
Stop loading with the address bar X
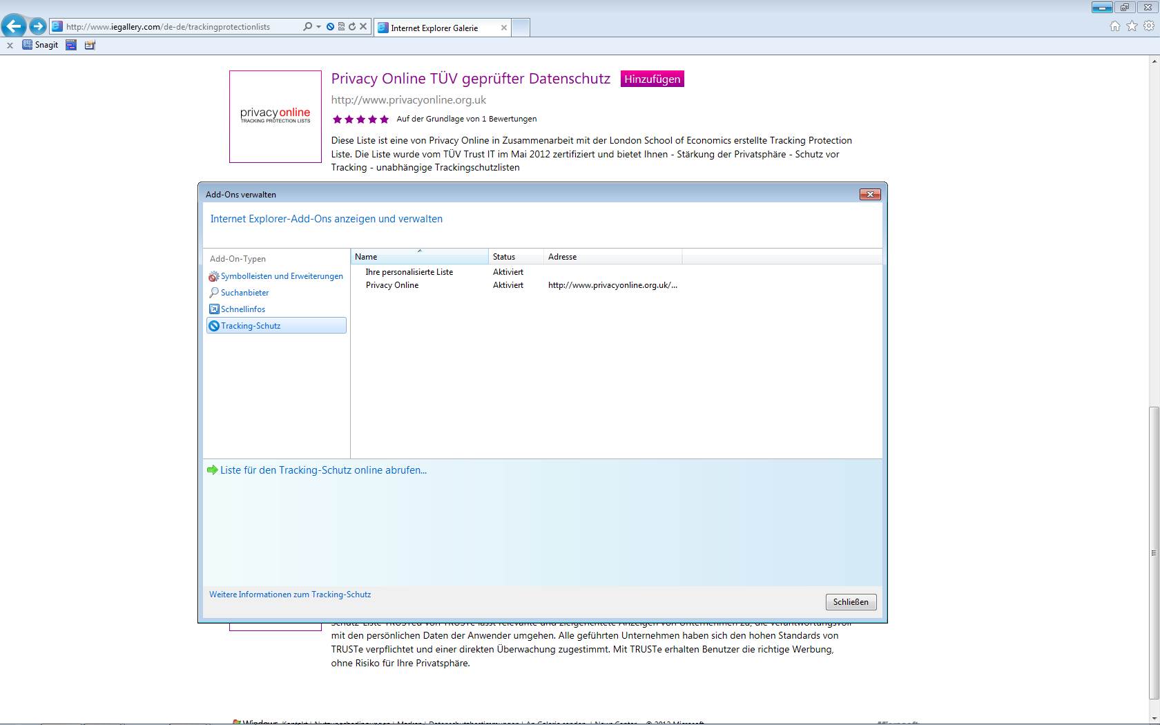363,26
